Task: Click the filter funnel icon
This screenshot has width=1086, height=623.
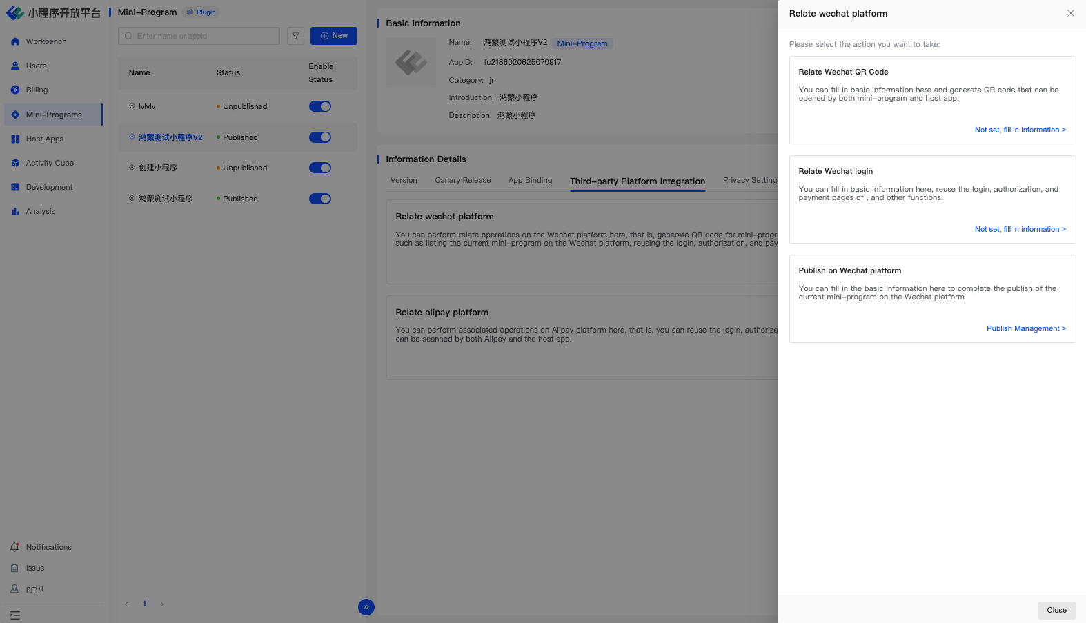Action: [295, 36]
